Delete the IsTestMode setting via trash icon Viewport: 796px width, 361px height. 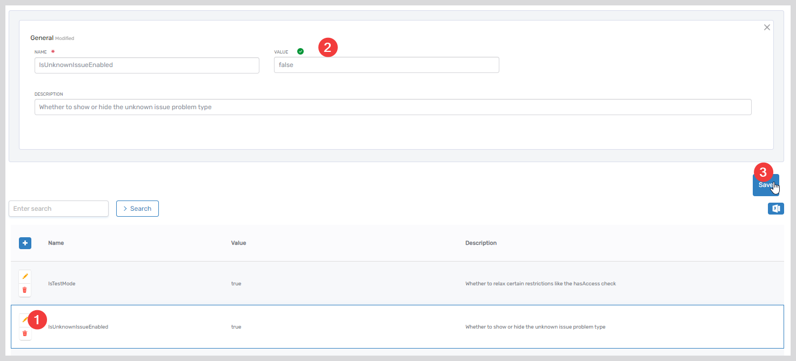[25, 290]
